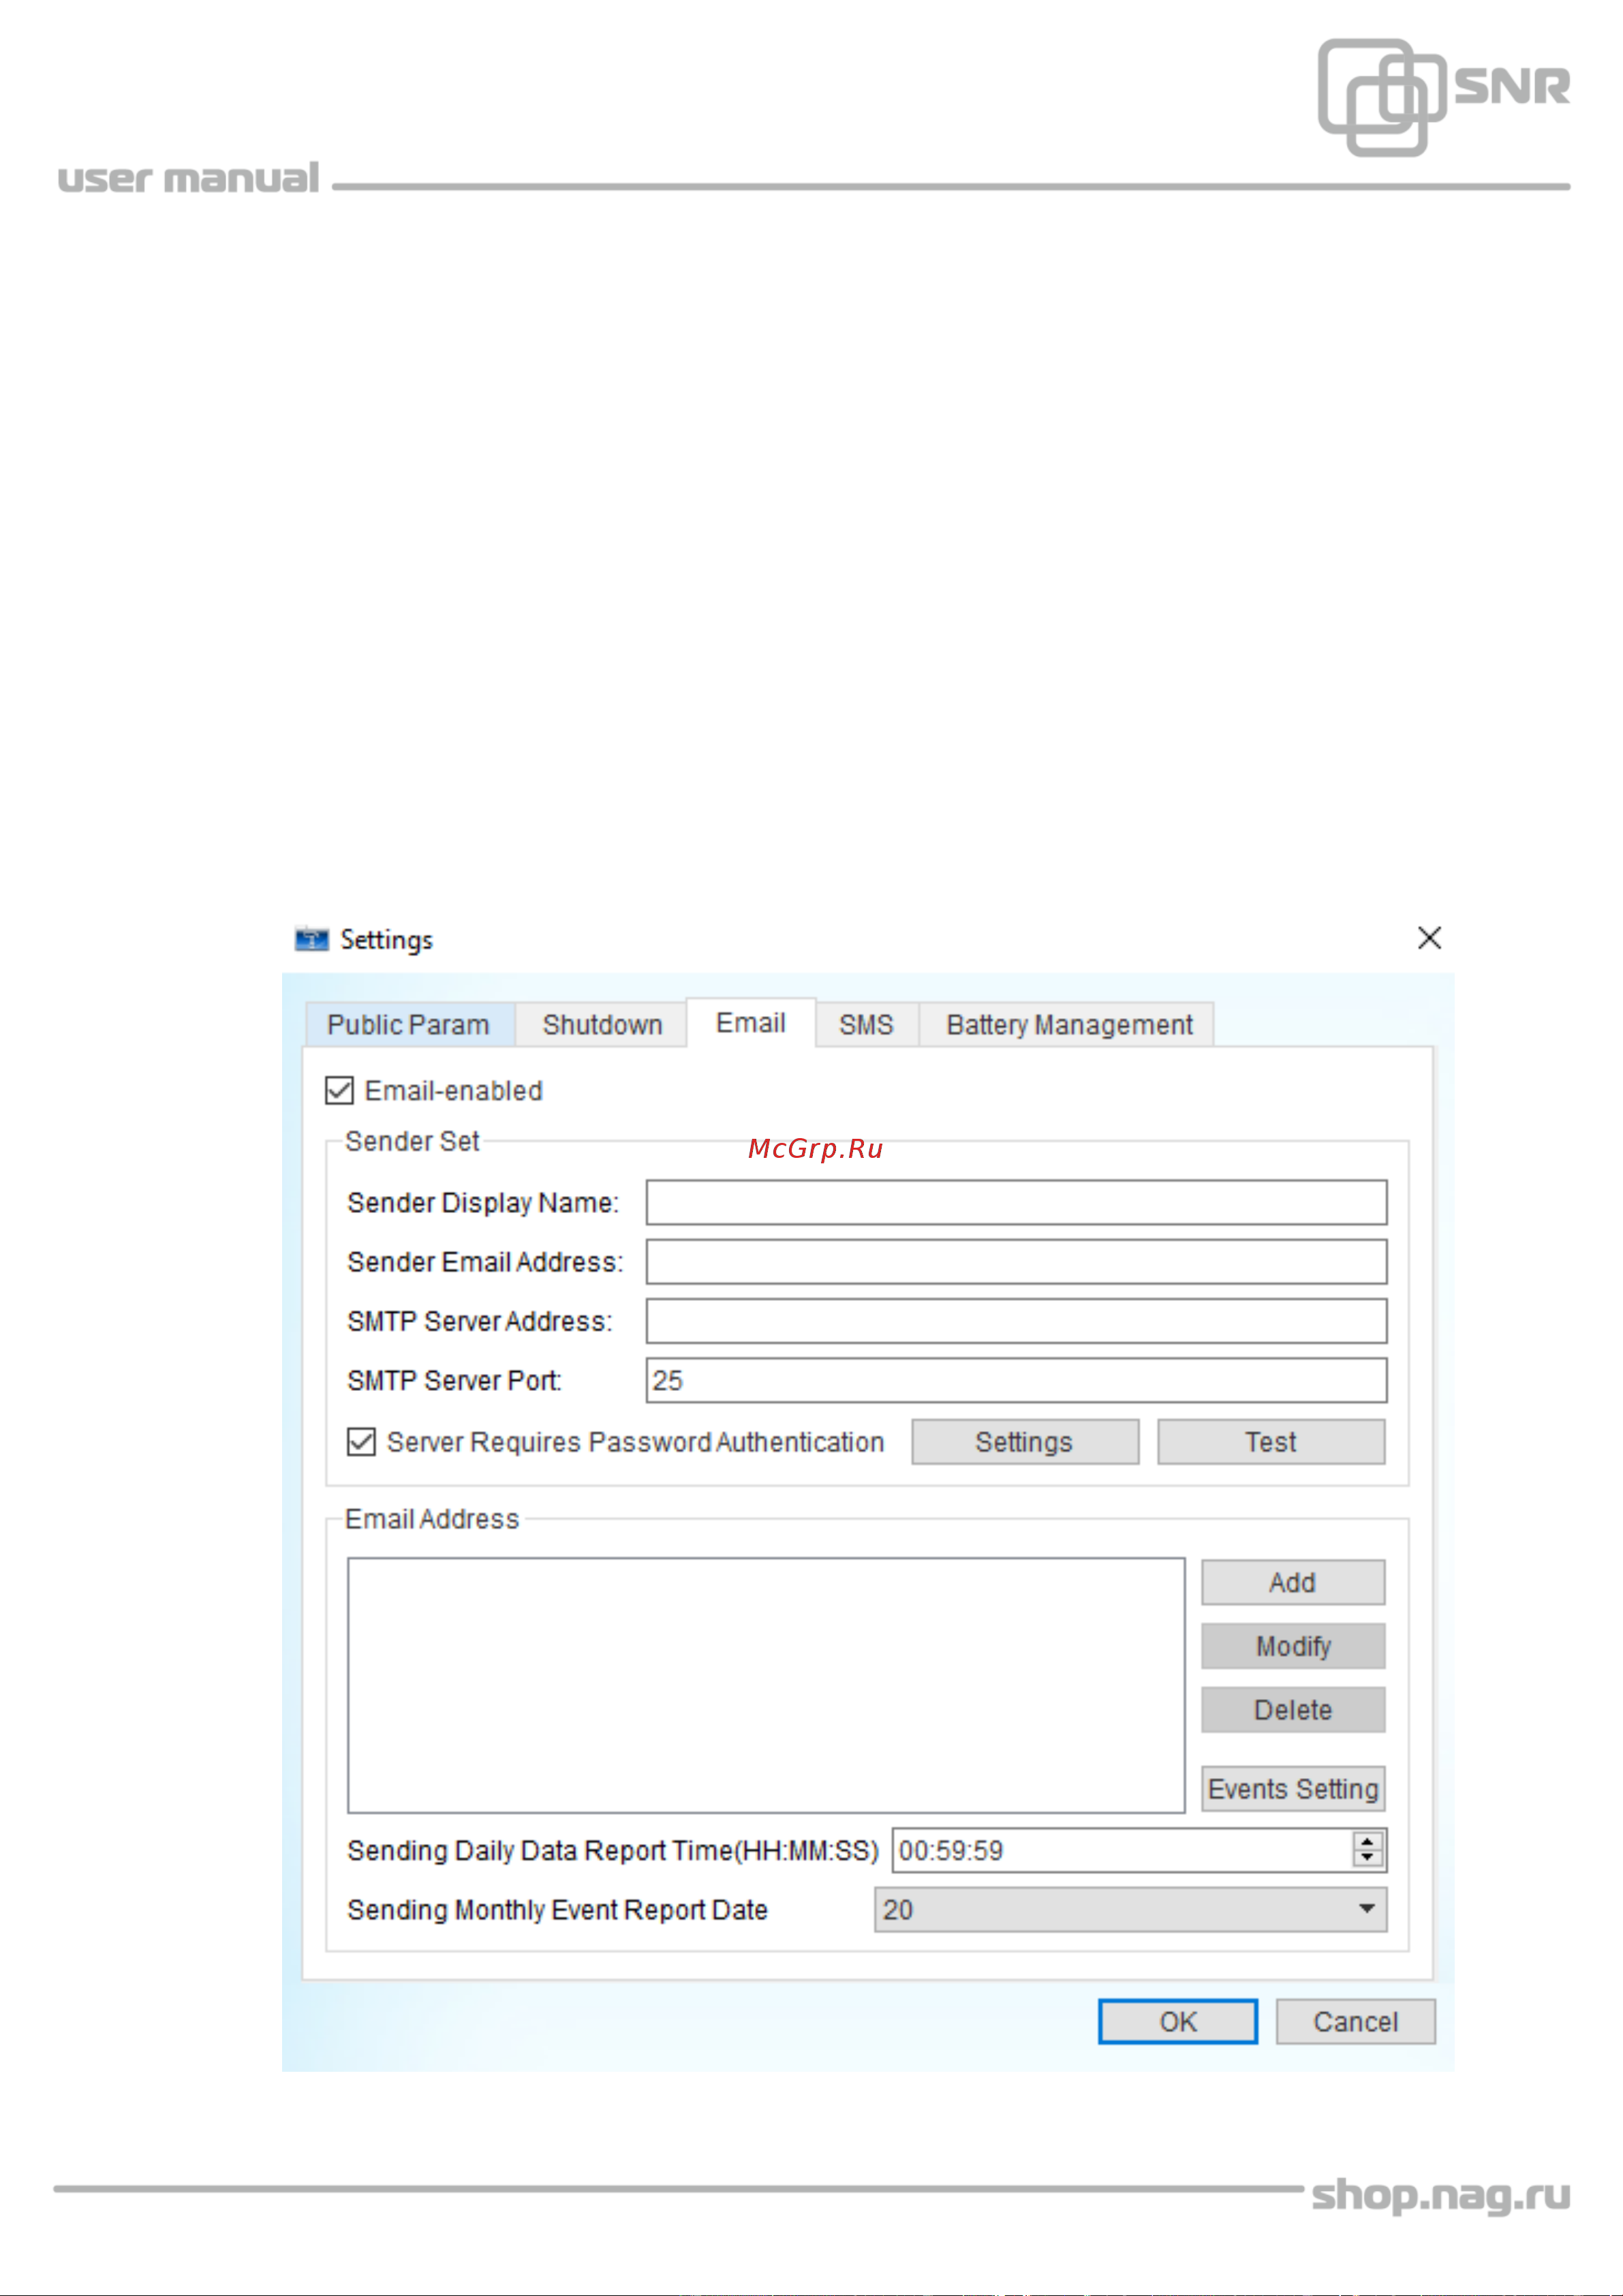Open Events Setting

tap(1293, 1789)
